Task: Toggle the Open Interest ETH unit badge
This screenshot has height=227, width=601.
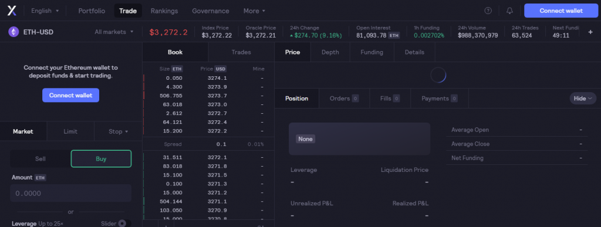Action: click(394, 36)
